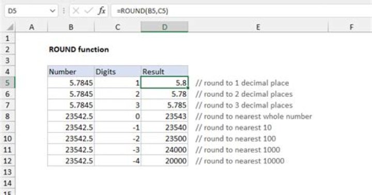Select row 14 header
The height and width of the screenshot is (195, 372).
pyautogui.click(x=8, y=183)
